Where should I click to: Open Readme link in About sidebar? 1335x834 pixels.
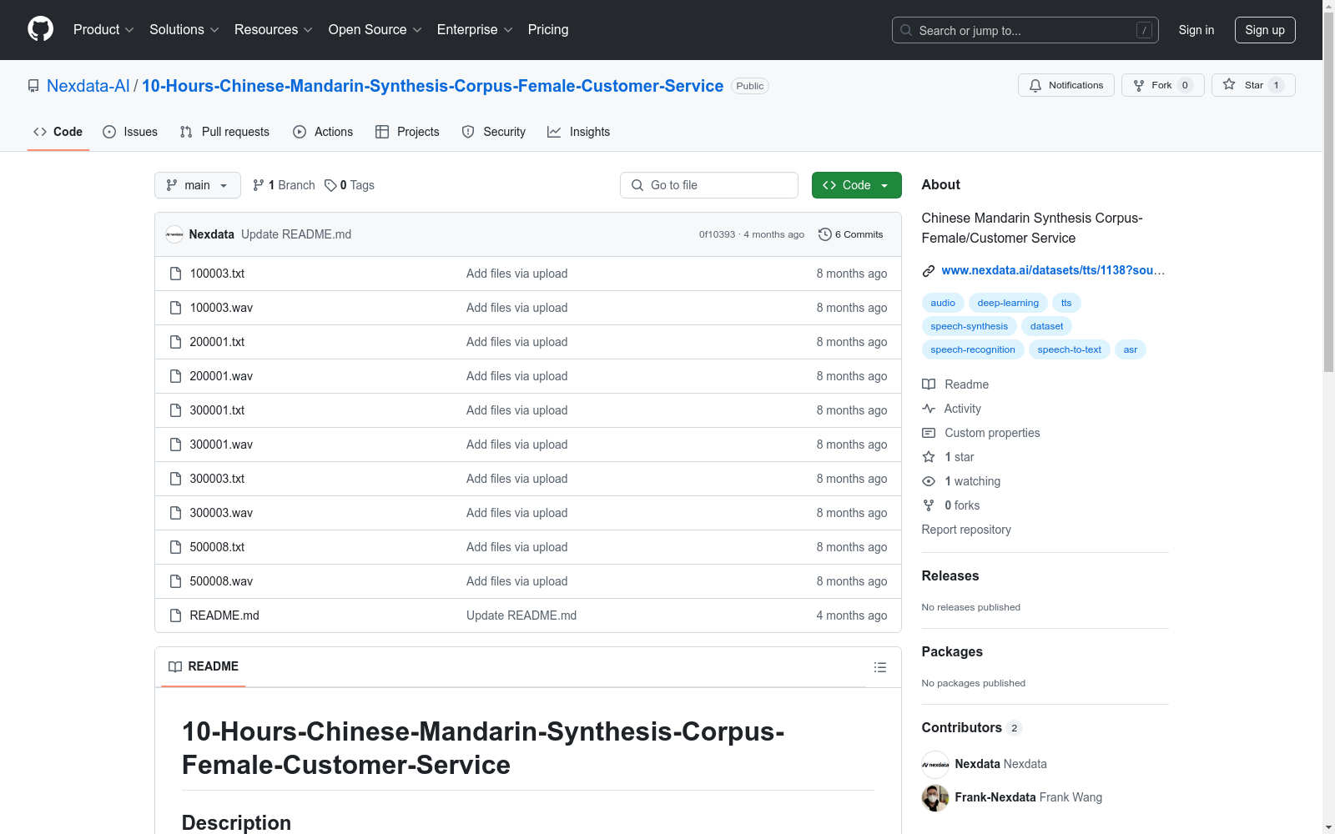[x=955, y=384]
